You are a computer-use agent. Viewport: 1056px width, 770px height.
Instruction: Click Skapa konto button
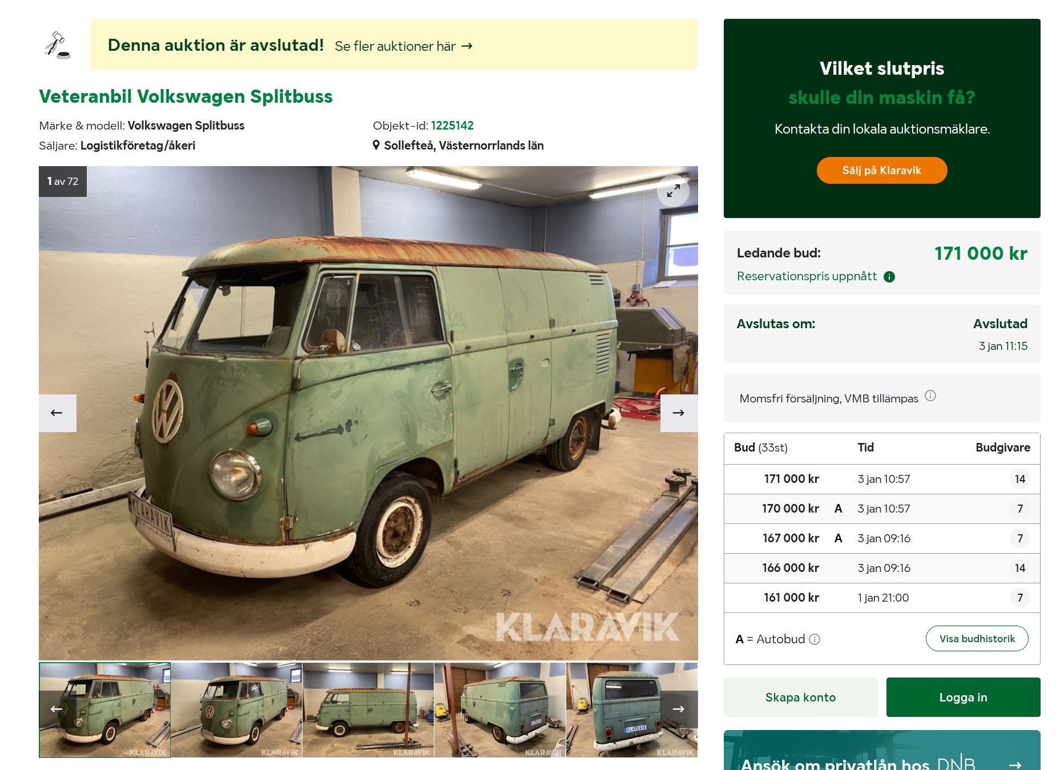coord(800,697)
